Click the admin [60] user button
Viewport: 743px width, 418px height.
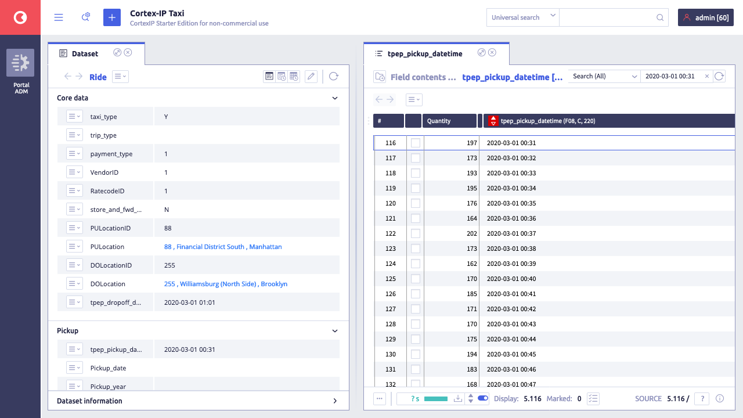(x=705, y=17)
